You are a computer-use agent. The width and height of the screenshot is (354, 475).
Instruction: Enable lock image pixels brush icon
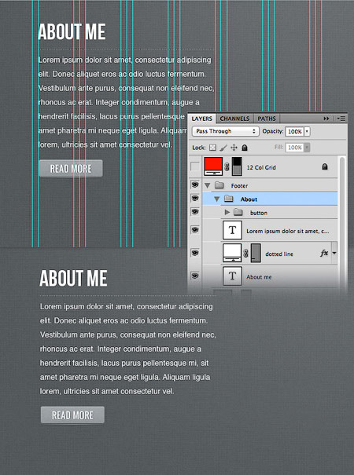click(223, 148)
